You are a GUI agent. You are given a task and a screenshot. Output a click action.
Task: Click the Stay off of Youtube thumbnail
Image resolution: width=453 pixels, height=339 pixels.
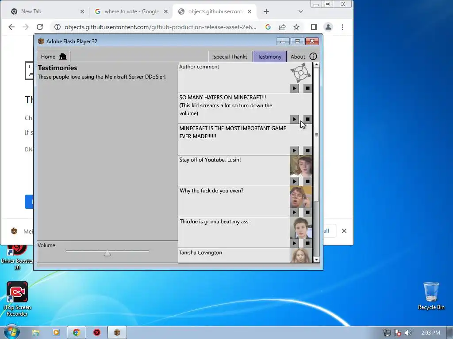click(301, 166)
